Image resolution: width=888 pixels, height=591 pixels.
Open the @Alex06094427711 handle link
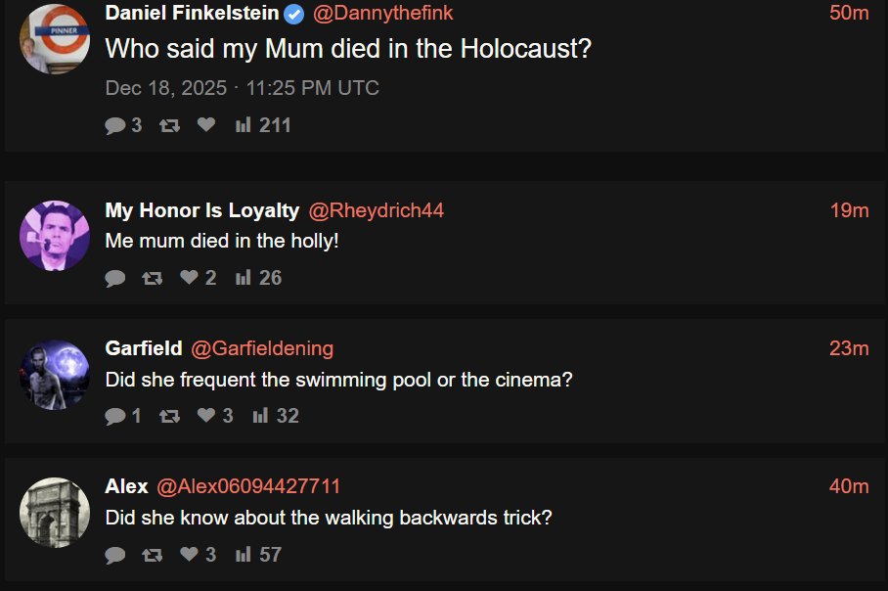[x=248, y=486]
